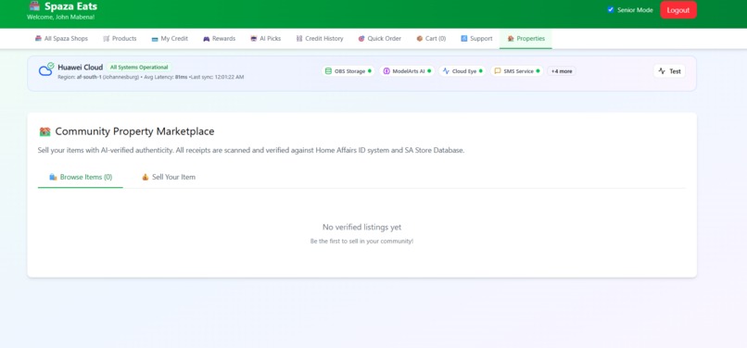Image resolution: width=747 pixels, height=348 pixels.
Task: Click the Community Property Marketplace house icon
Action: [44, 131]
